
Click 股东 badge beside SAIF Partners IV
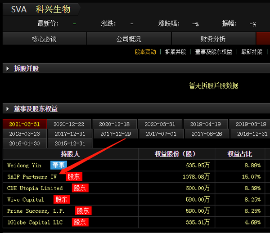tap(74, 177)
